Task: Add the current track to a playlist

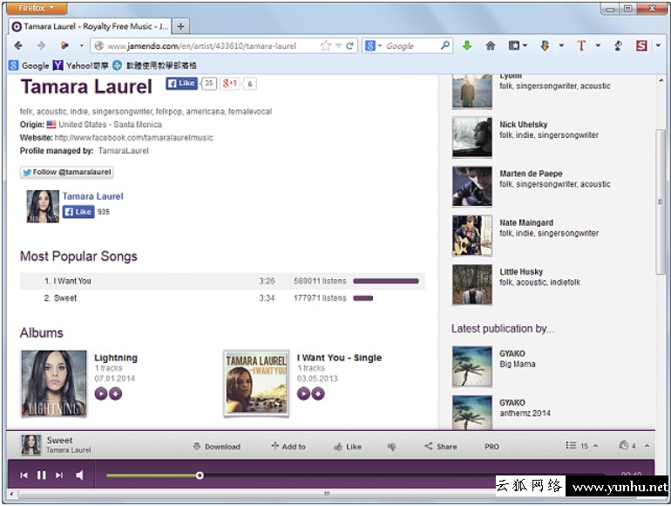Action: pyautogui.click(x=288, y=447)
